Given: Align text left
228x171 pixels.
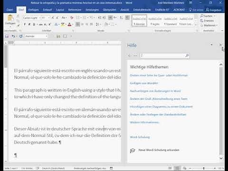Looking at the screenshot, I should (x=77, y=24).
